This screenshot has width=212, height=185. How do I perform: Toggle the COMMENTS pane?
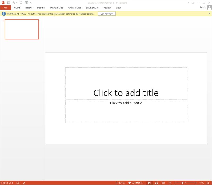pyautogui.click(x=136, y=183)
